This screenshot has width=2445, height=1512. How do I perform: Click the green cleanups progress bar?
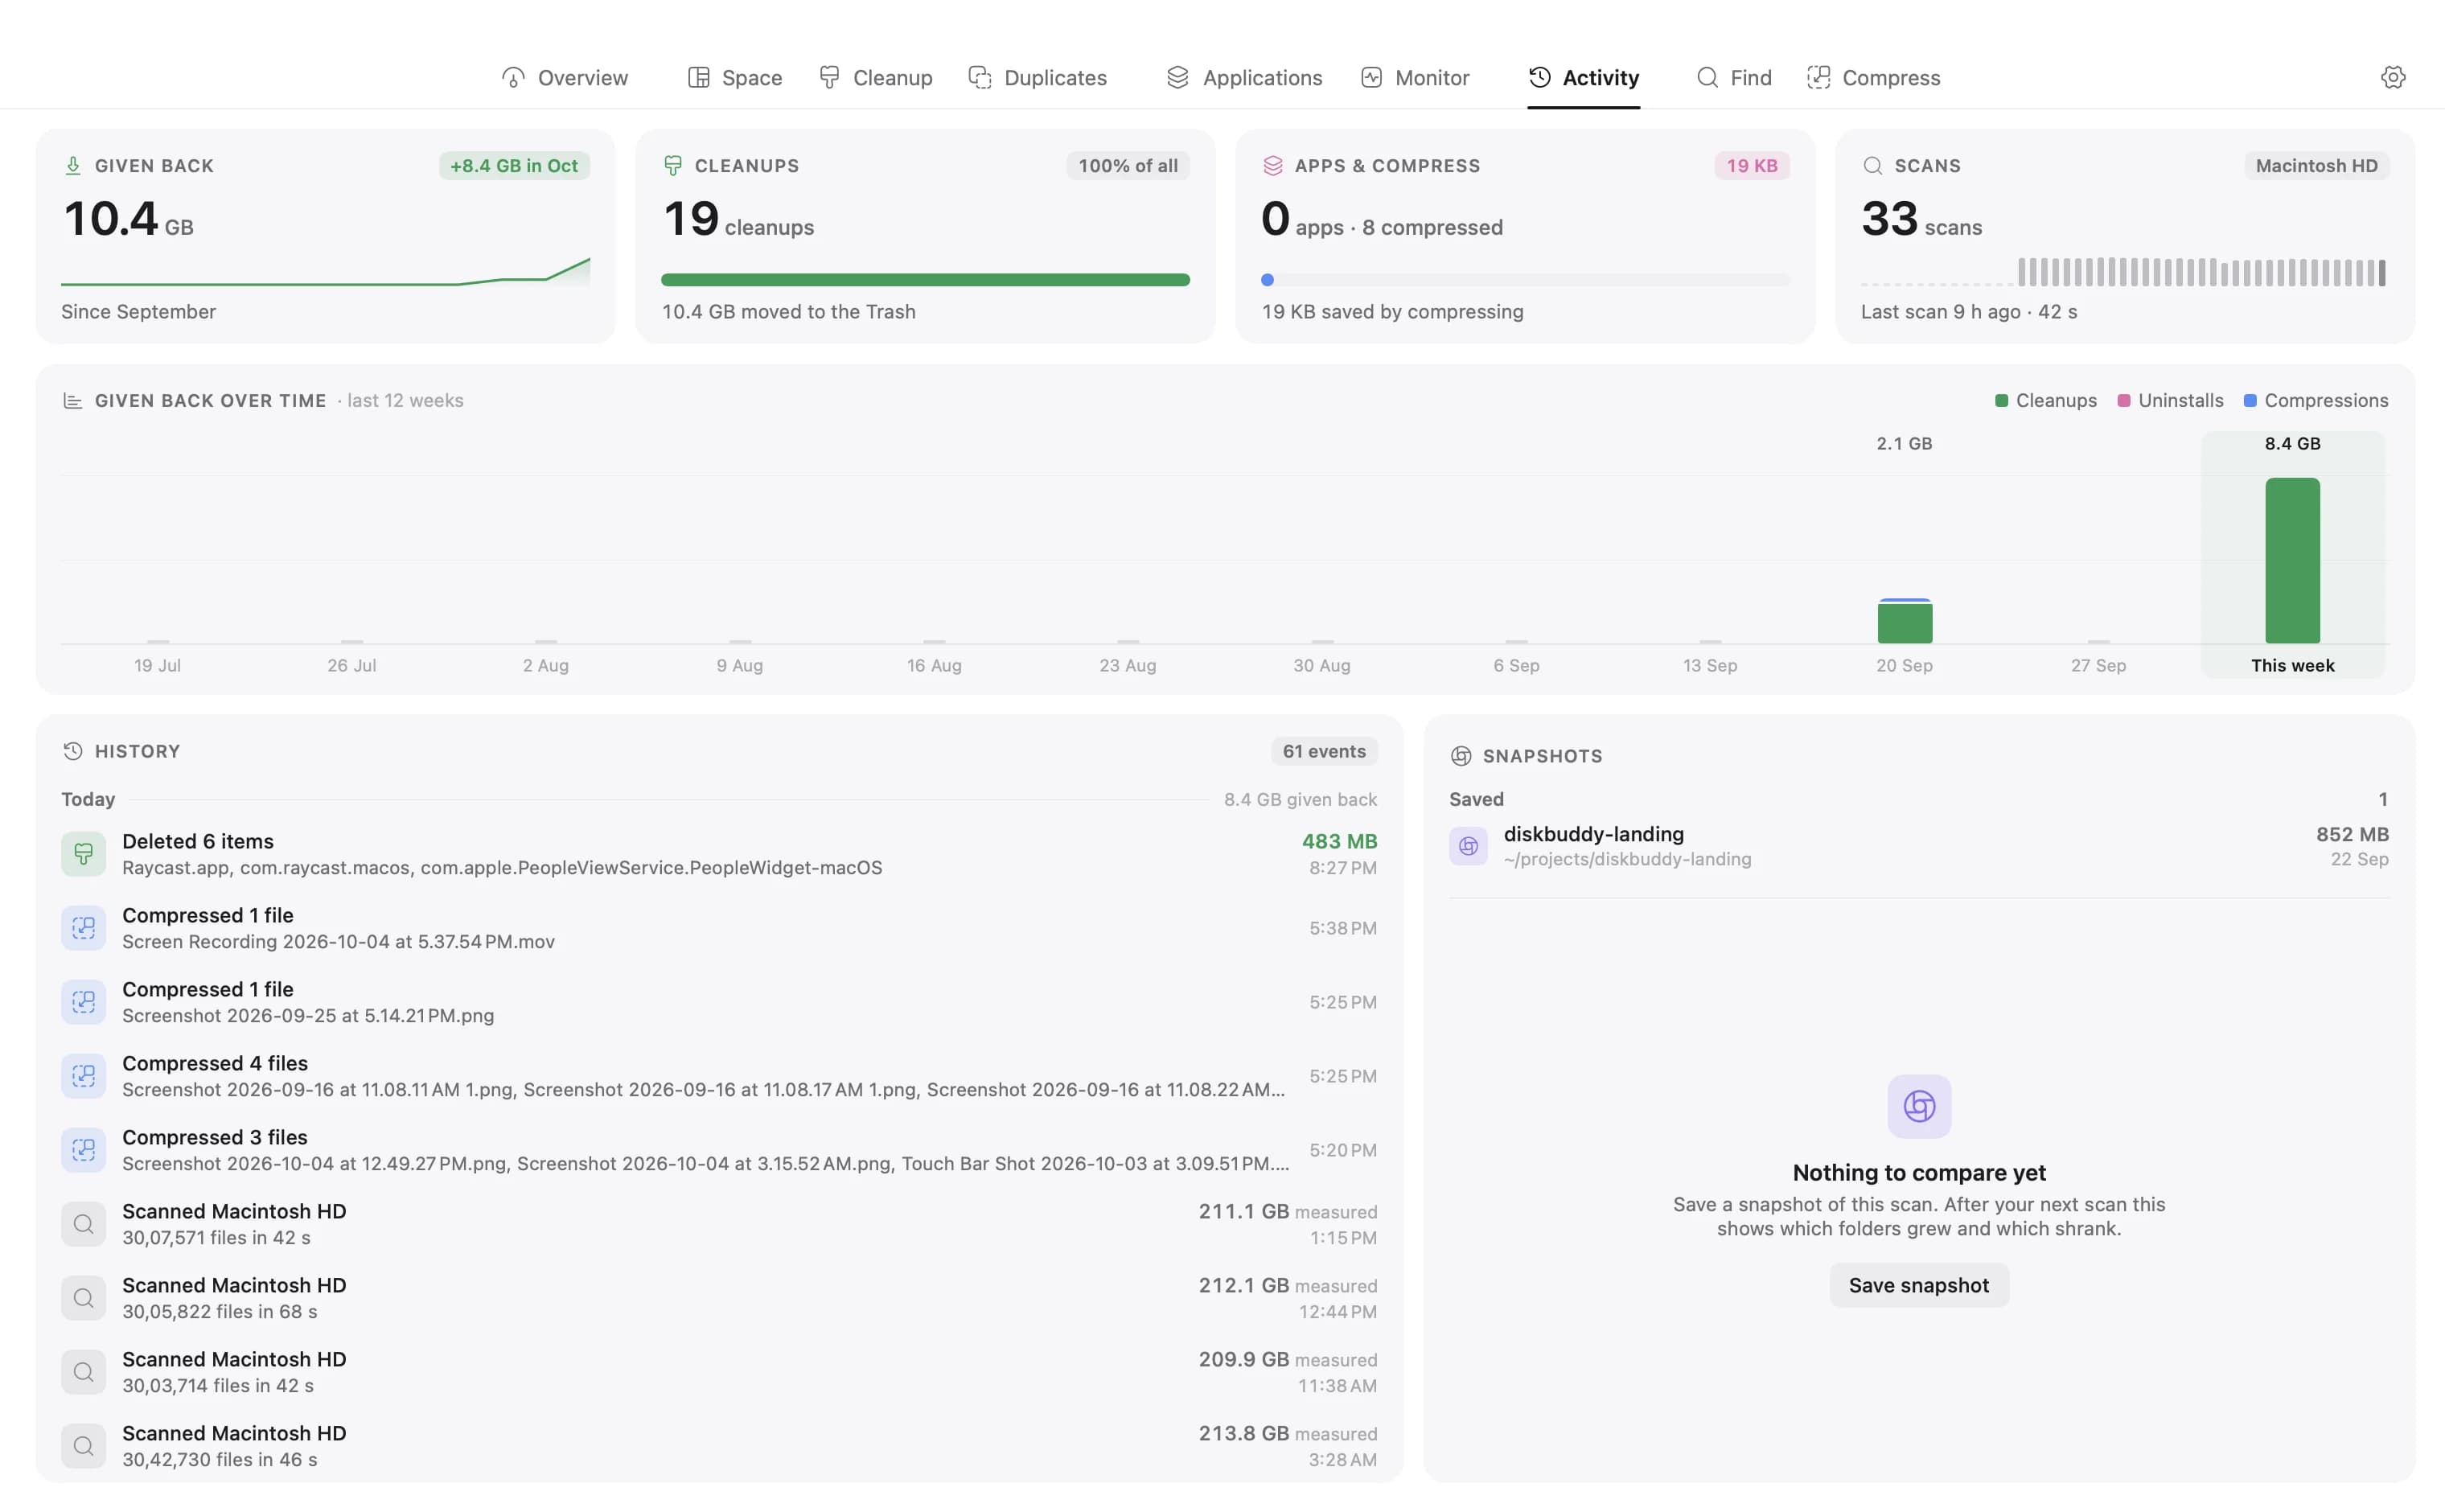click(x=925, y=280)
